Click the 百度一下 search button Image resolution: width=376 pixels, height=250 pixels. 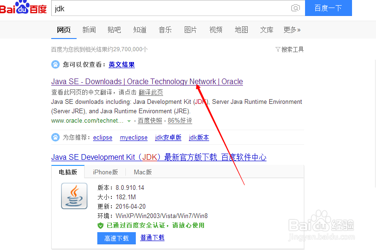click(328, 8)
